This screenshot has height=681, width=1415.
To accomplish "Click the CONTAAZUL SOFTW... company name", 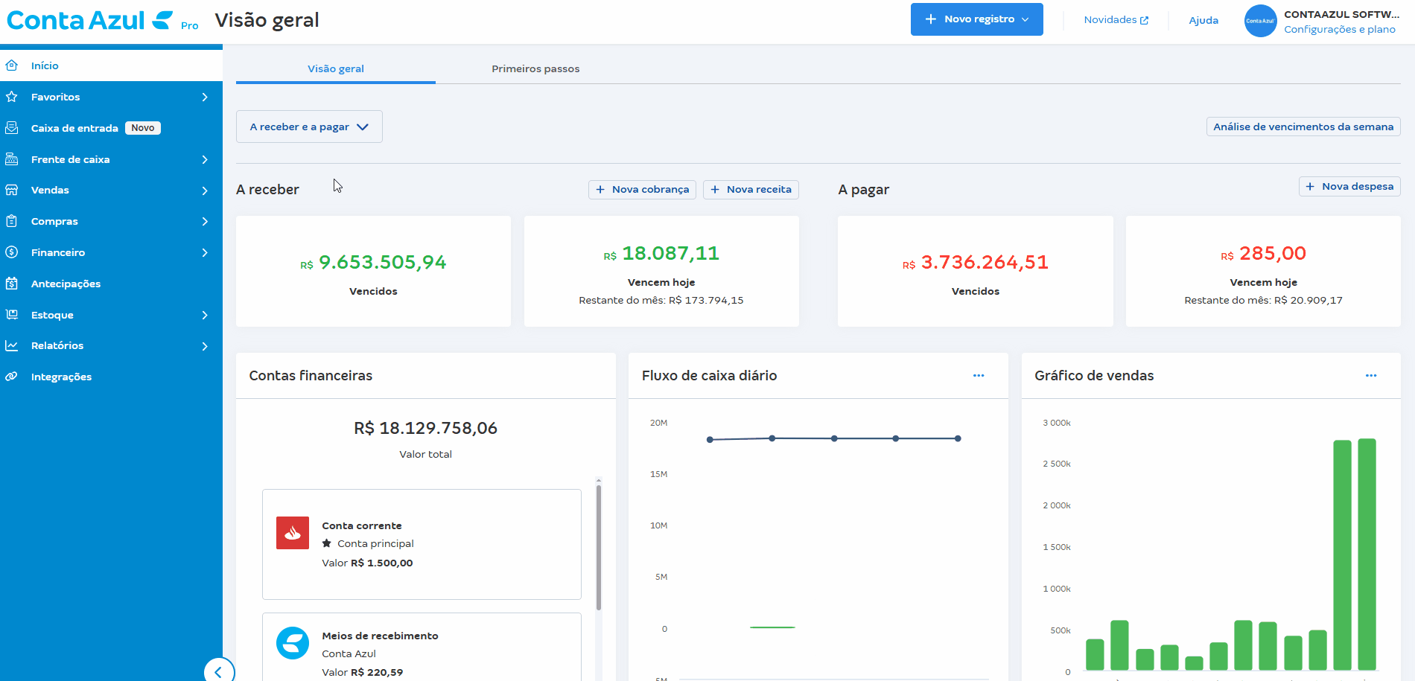I will [x=1342, y=14].
